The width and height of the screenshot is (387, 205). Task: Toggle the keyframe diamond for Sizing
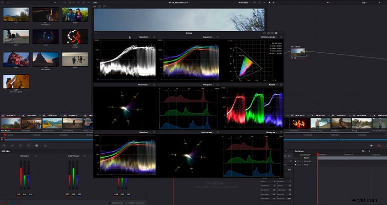300,165
